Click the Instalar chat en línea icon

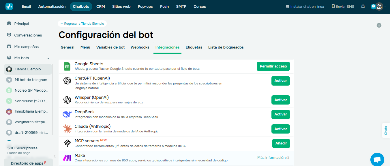click(x=287, y=6)
